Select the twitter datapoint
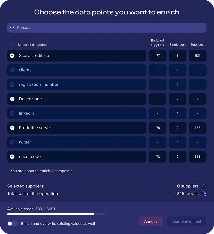Viewport: 214px width, 234px height. 12,142
